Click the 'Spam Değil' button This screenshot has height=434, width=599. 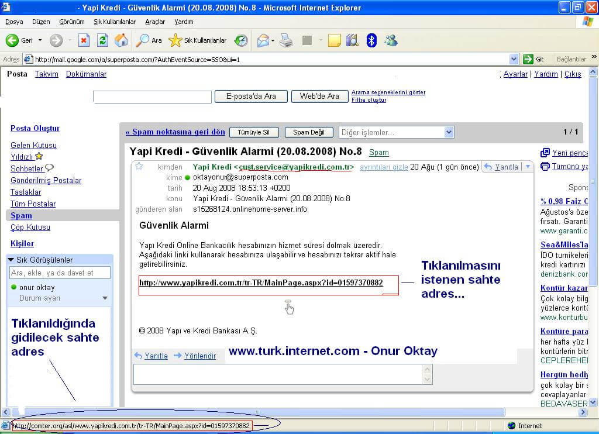point(309,133)
